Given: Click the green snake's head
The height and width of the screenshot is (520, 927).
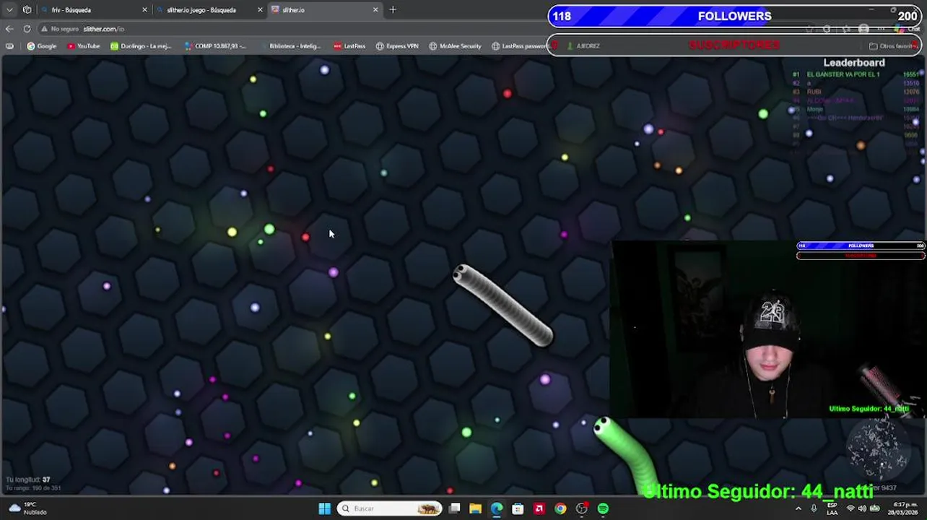Looking at the screenshot, I should (603, 427).
